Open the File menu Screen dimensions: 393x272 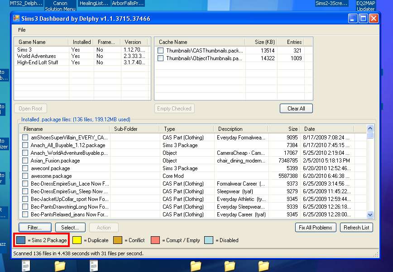pos(22,30)
